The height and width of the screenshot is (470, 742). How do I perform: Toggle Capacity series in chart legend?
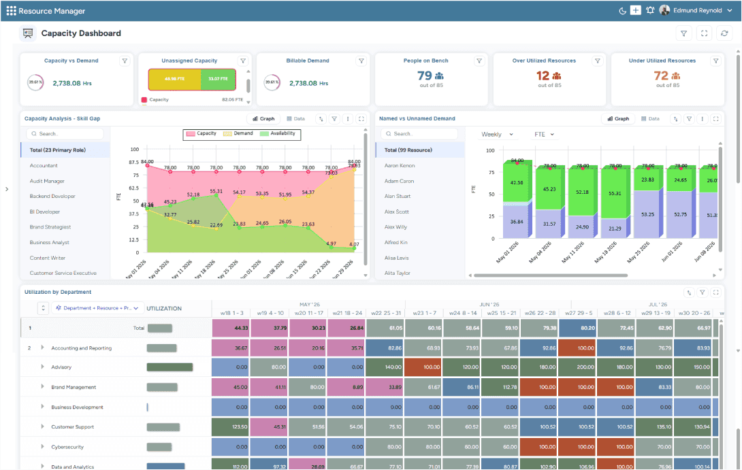click(201, 134)
